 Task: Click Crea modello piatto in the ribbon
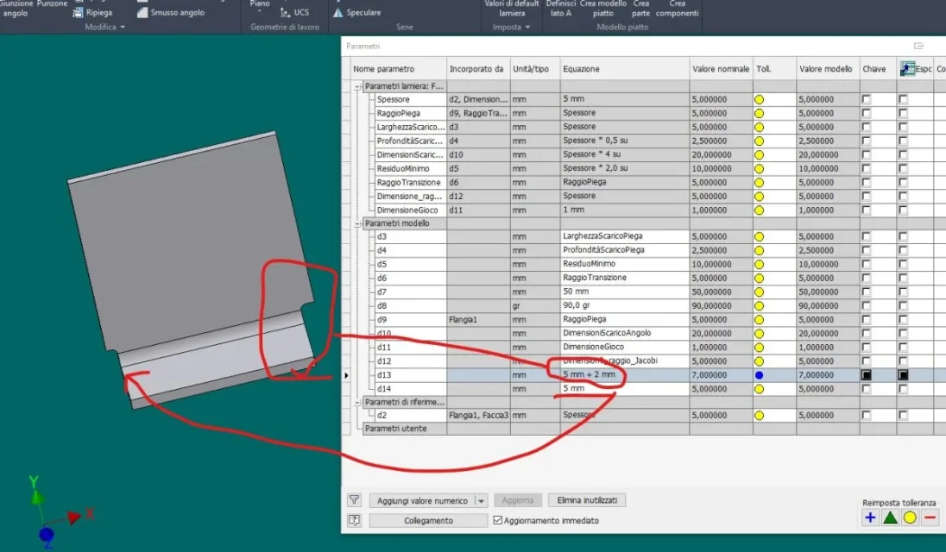point(602,9)
